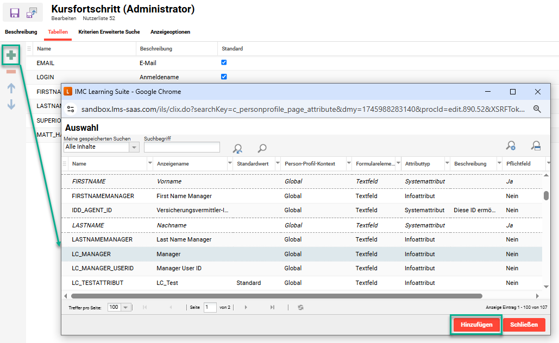
Task: Open the Alle Inhalte saved searches dropdown
Action: (134, 147)
